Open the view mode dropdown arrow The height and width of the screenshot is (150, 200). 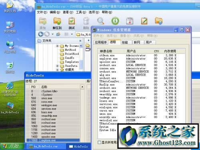(72, 34)
